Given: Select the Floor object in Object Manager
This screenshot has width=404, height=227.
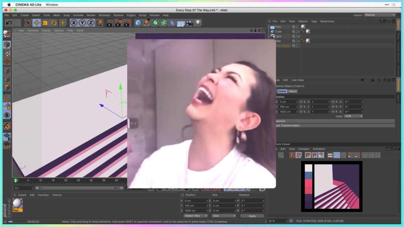Looking at the screenshot, I should click(278, 27).
